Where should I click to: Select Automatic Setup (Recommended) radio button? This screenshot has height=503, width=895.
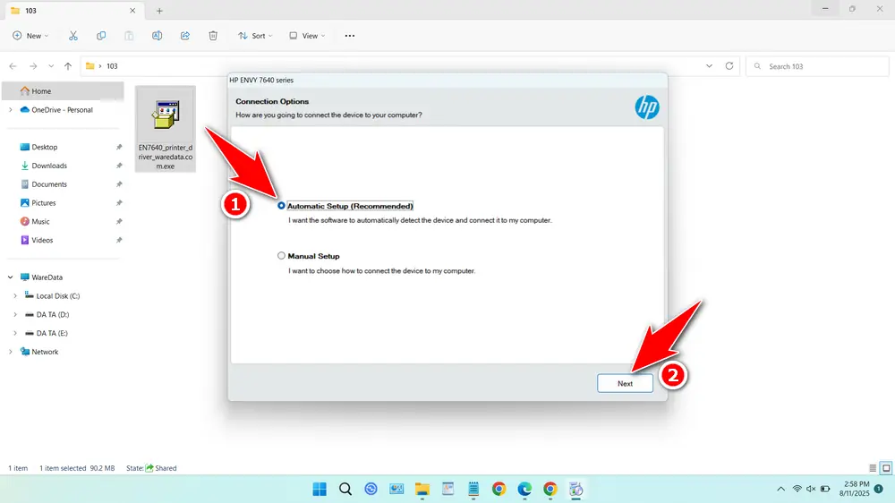click(281, 206)
